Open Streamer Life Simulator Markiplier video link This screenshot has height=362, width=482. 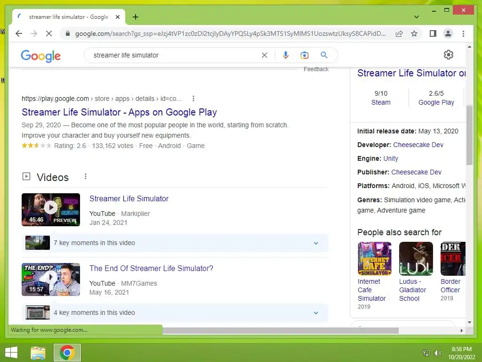click(129, 198)
